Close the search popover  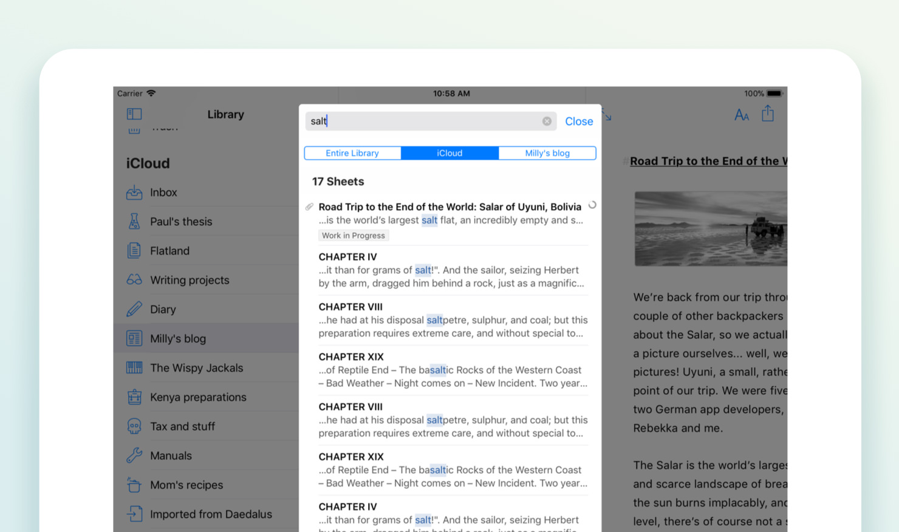point(579,121)
